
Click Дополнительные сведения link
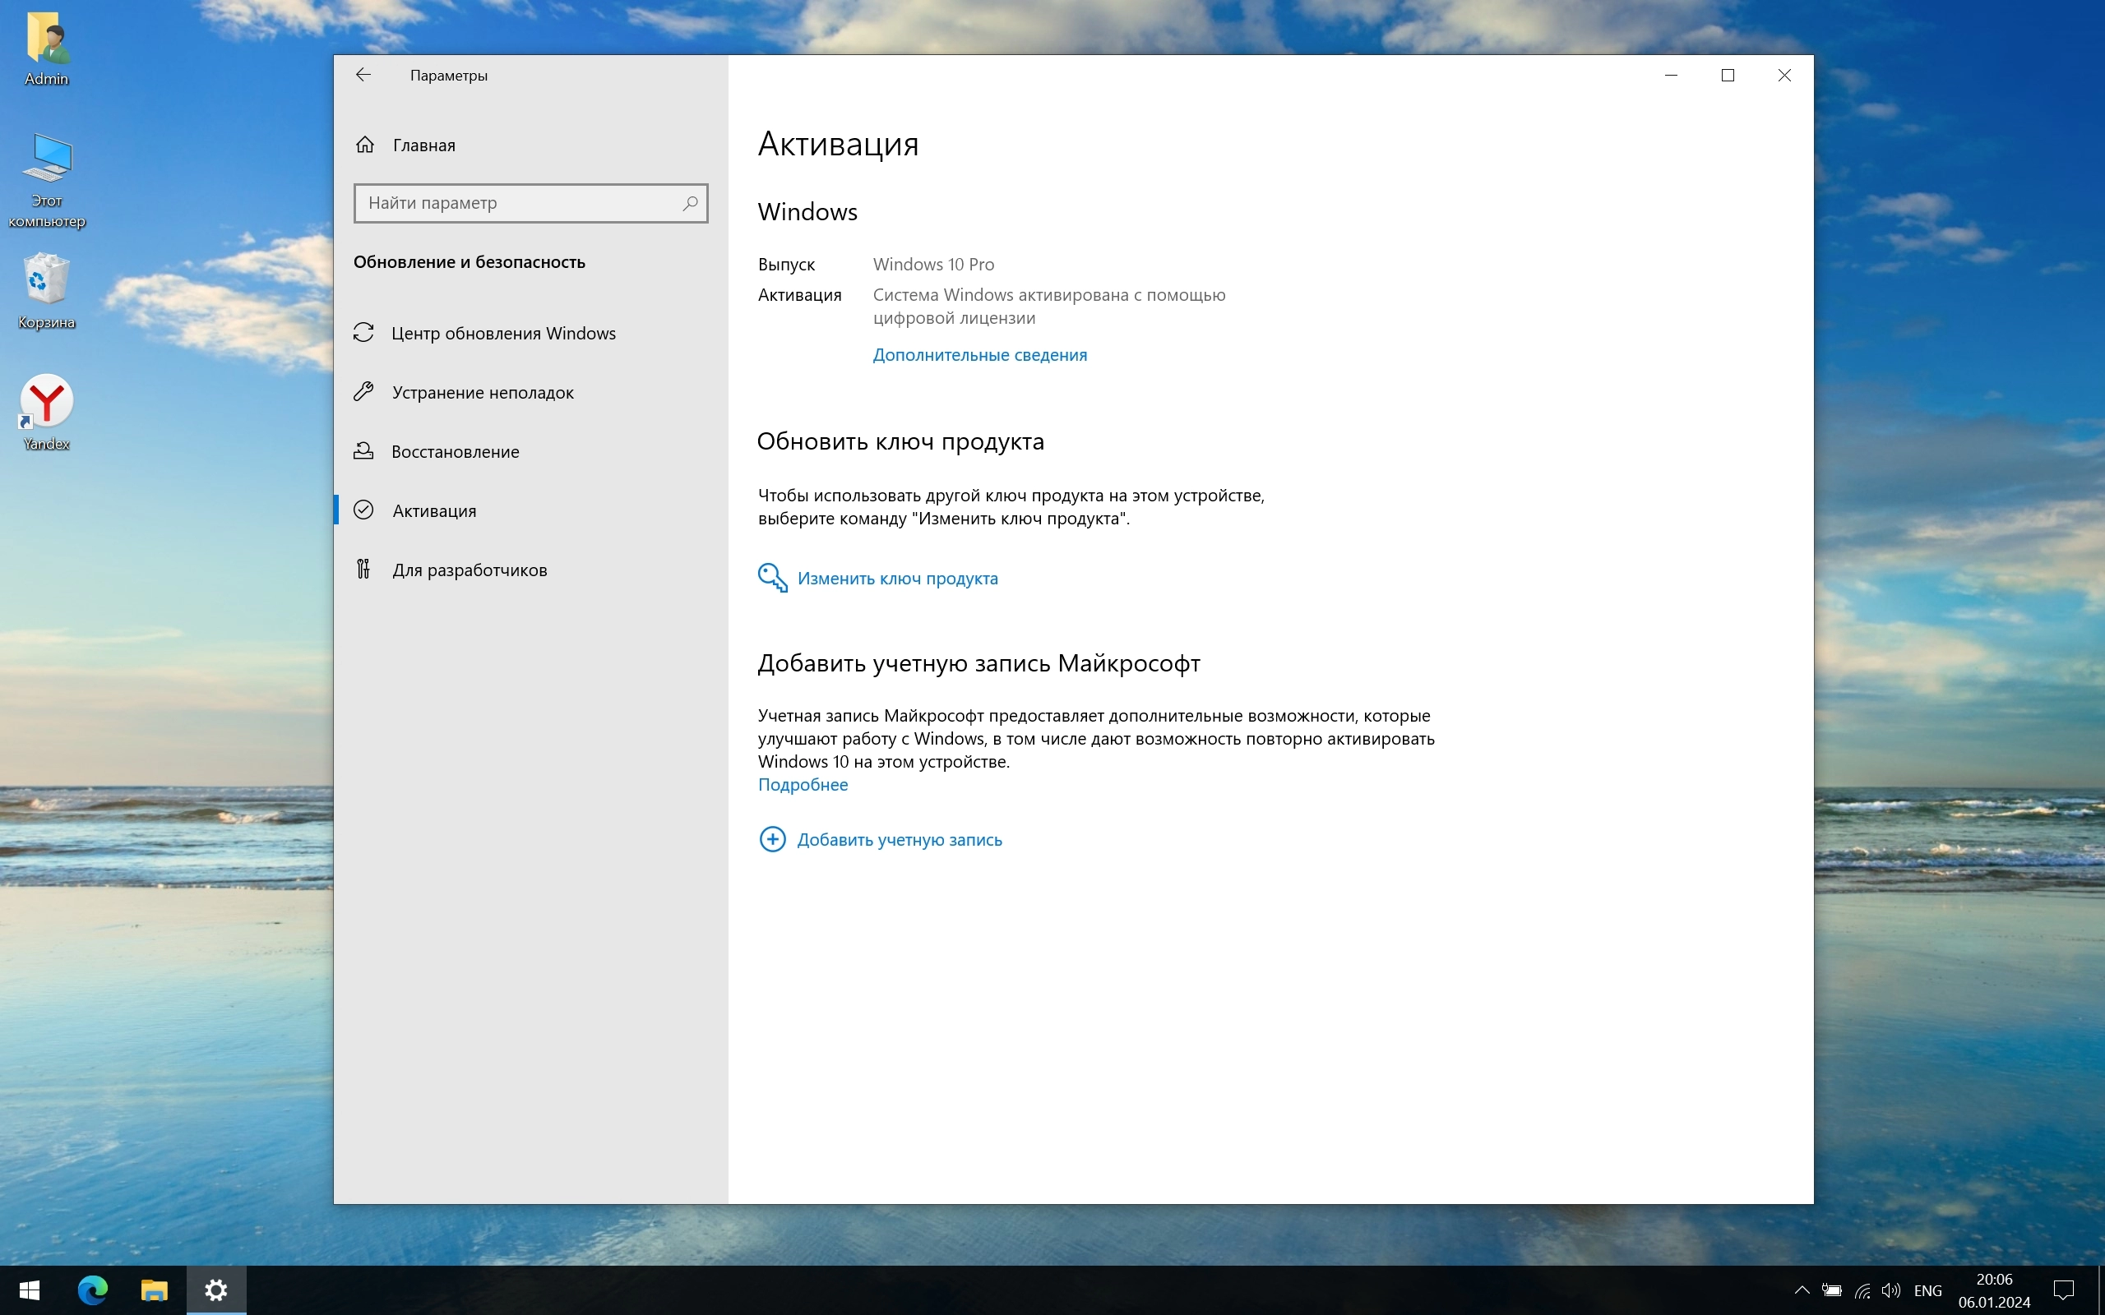(x=979, y=355)
